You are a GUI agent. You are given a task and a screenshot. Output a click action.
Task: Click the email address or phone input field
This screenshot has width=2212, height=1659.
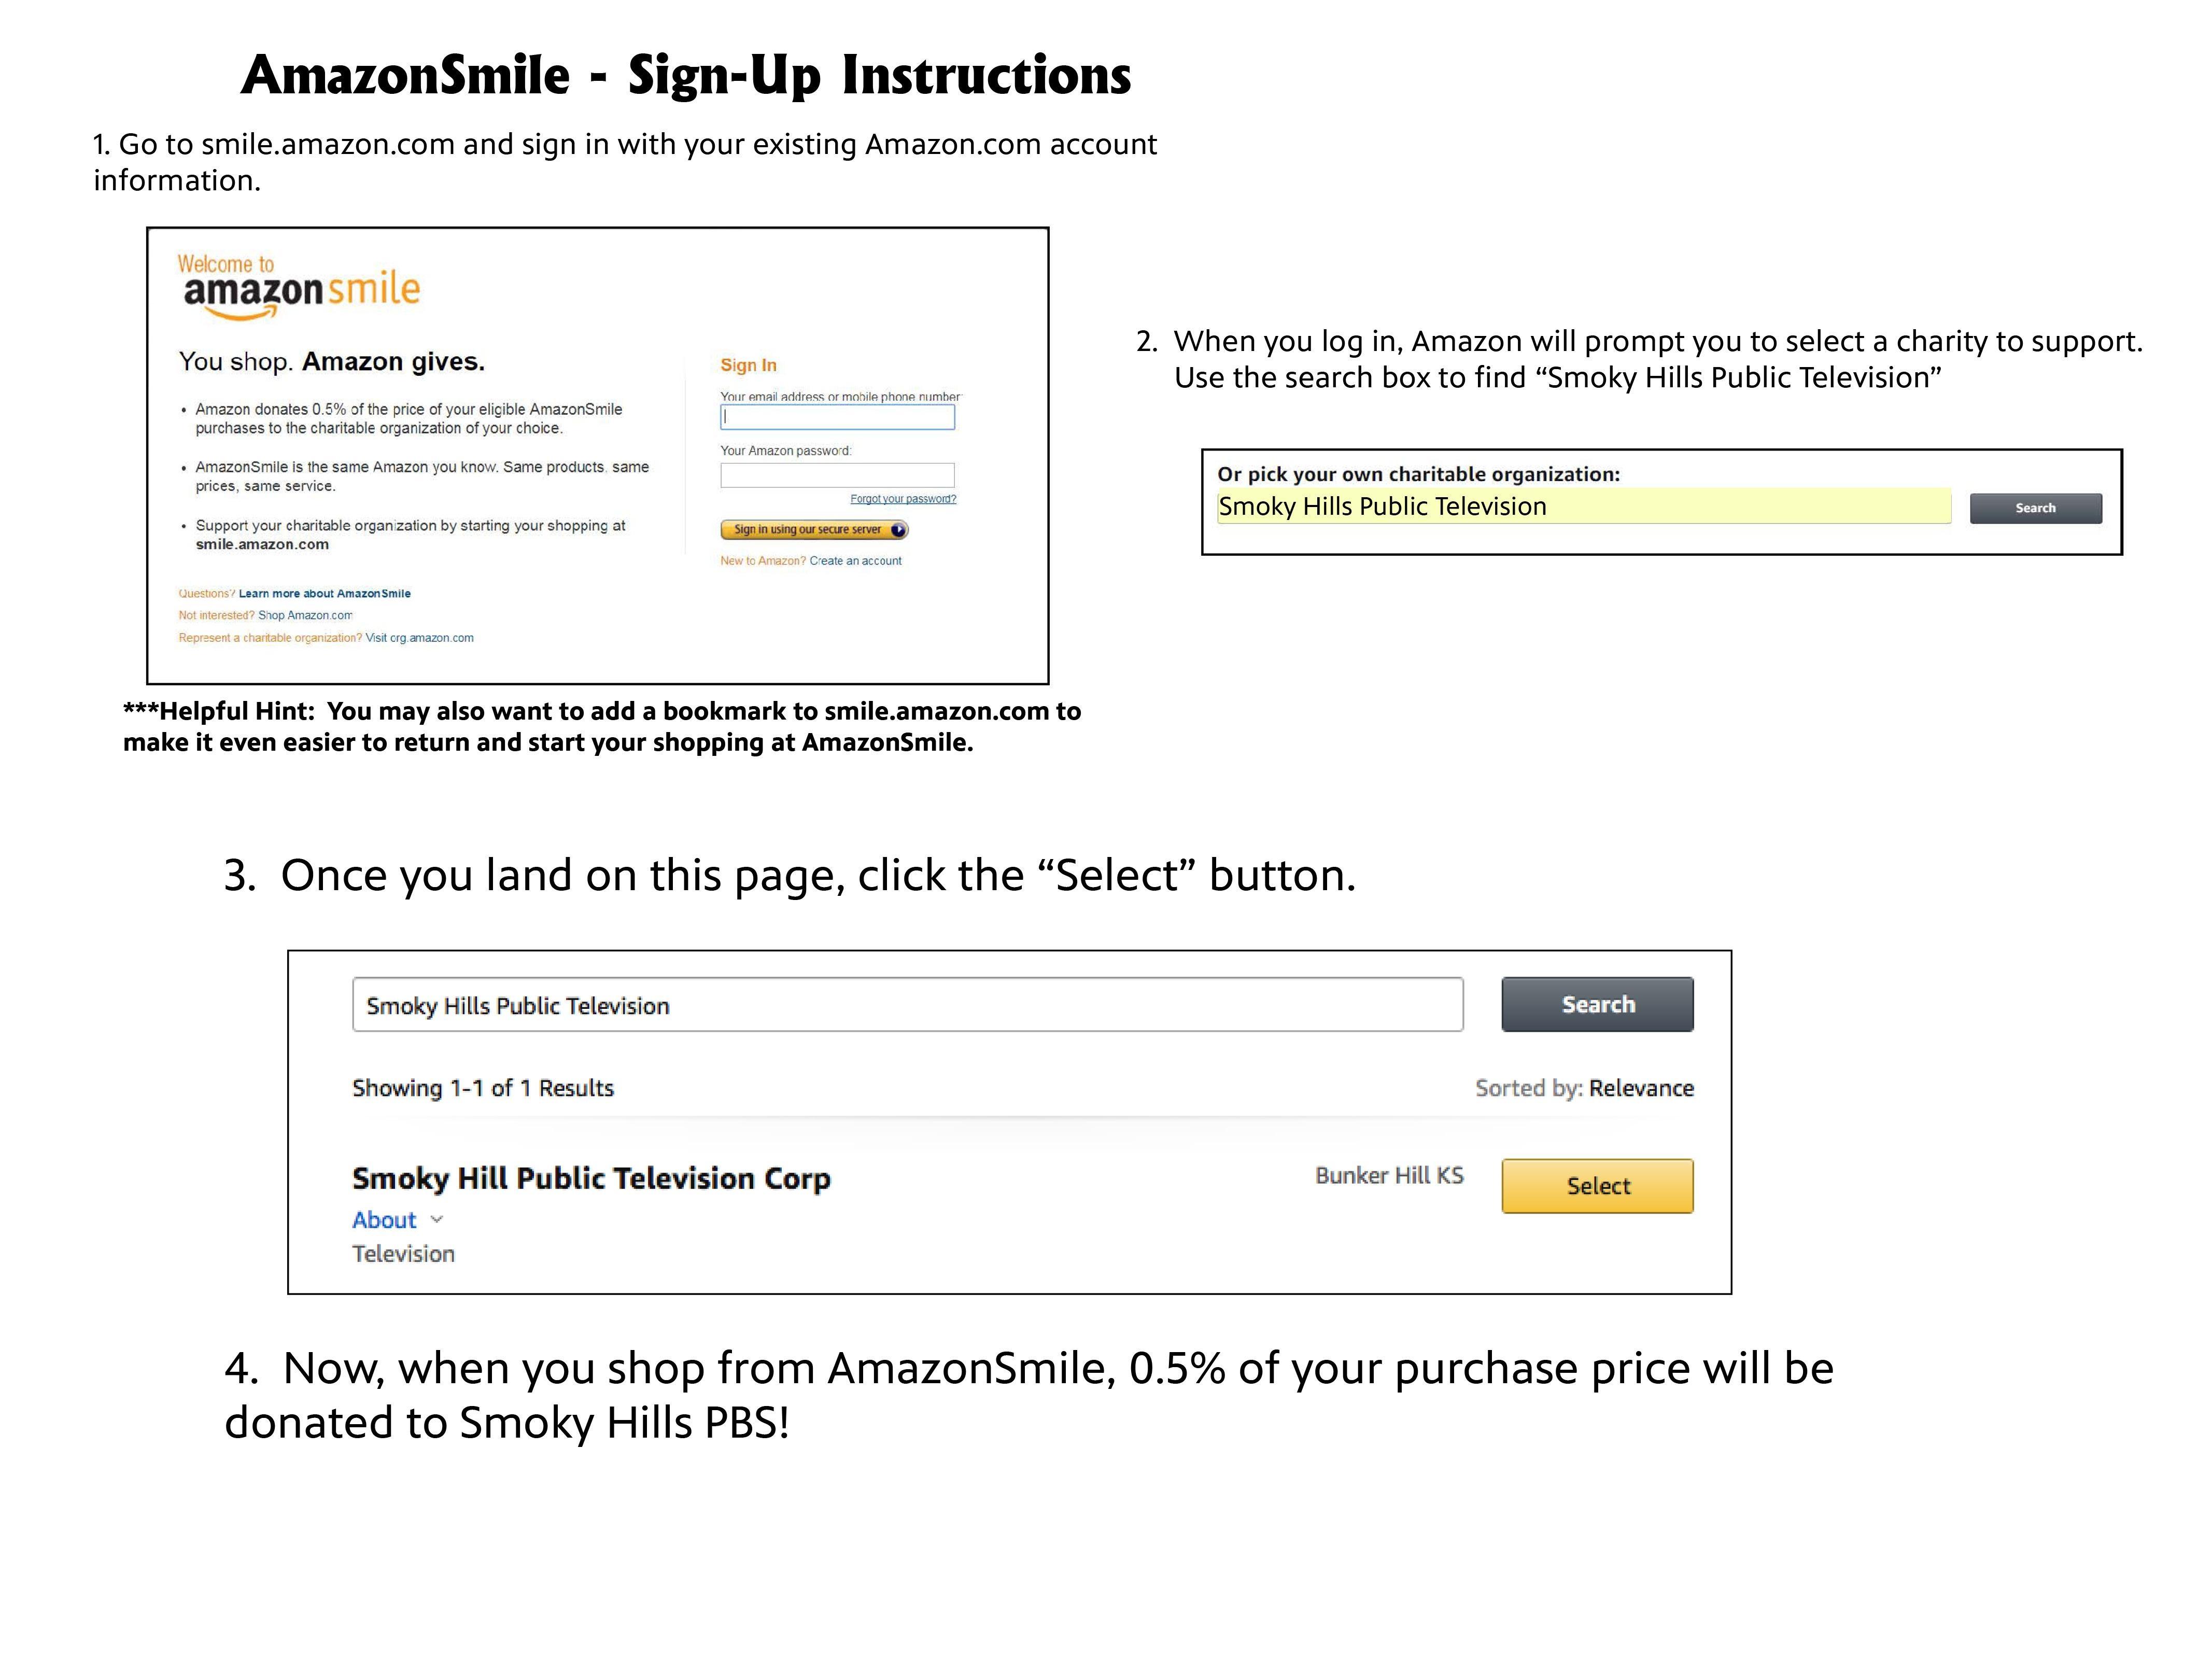838,418
